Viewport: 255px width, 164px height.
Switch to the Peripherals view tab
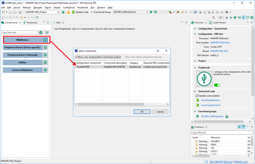click(30, 23)
